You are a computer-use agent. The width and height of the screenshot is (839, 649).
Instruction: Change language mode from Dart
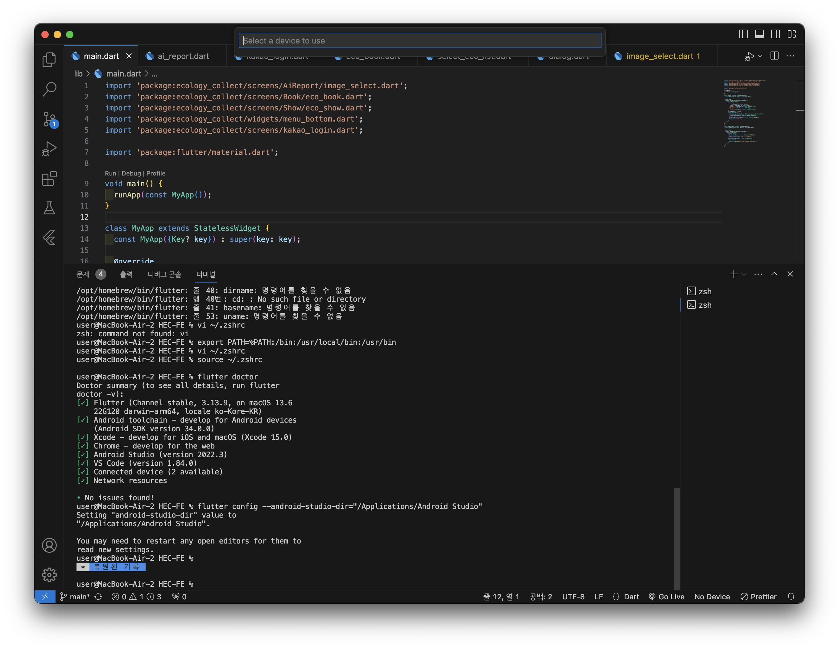(x=631, y=596)
